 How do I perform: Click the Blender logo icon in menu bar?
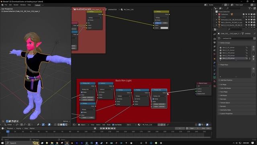[x=2, y=5]
